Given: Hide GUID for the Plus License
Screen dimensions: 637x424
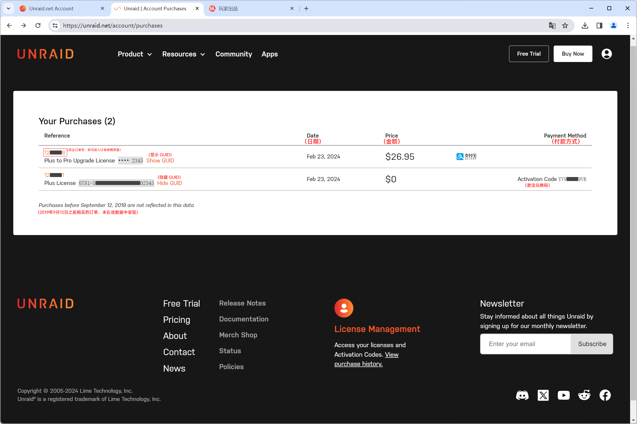Looking at the screenshot, I should click(x=170, y=183).
